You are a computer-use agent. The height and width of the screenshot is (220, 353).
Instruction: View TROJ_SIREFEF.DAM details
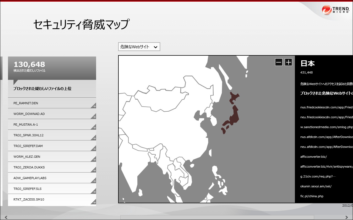52,146
